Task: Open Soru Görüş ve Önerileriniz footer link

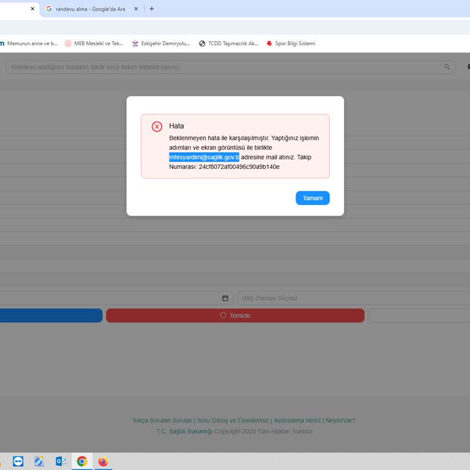Action: (233, 420)
